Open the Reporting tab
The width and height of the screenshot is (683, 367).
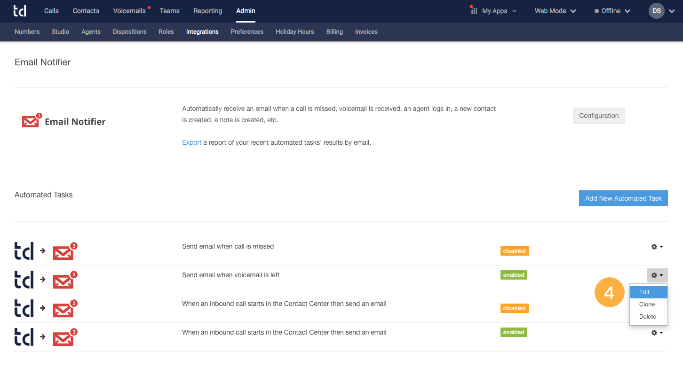point(208,11)
